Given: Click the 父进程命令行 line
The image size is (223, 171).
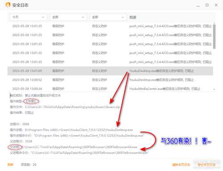Looking at the screenshot, I should 79,153.
